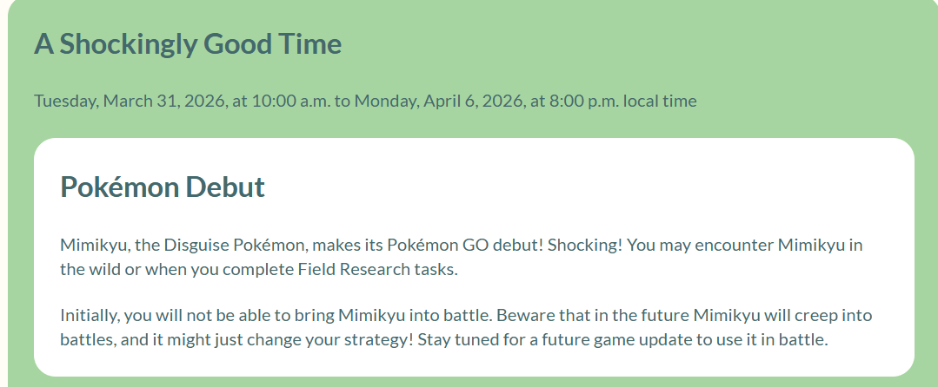Click the word "Initially" in the second paragraph
938x387 pixels.
click(x=89, y=314)
